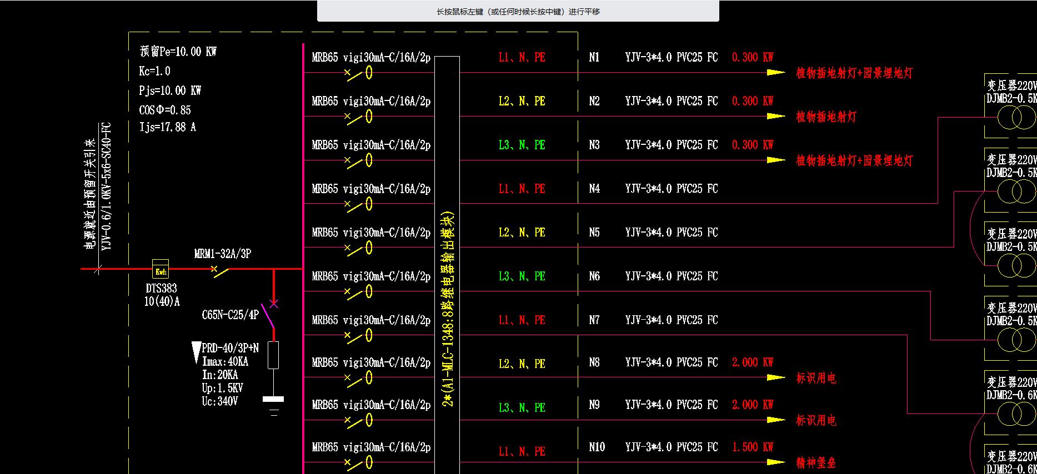The height and width of the screenshot is (474, 1037).
Task: Click the Kwh energy meter symbol
Action: tap(161, 269)
